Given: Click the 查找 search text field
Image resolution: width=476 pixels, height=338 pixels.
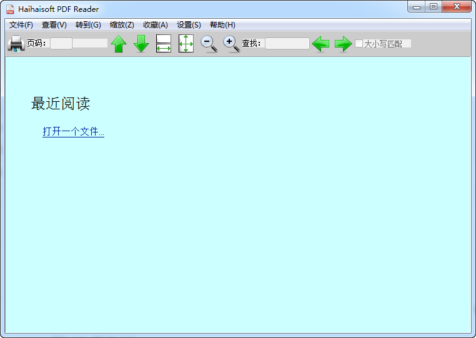Looking at the screenshot, I should [287, 44].
